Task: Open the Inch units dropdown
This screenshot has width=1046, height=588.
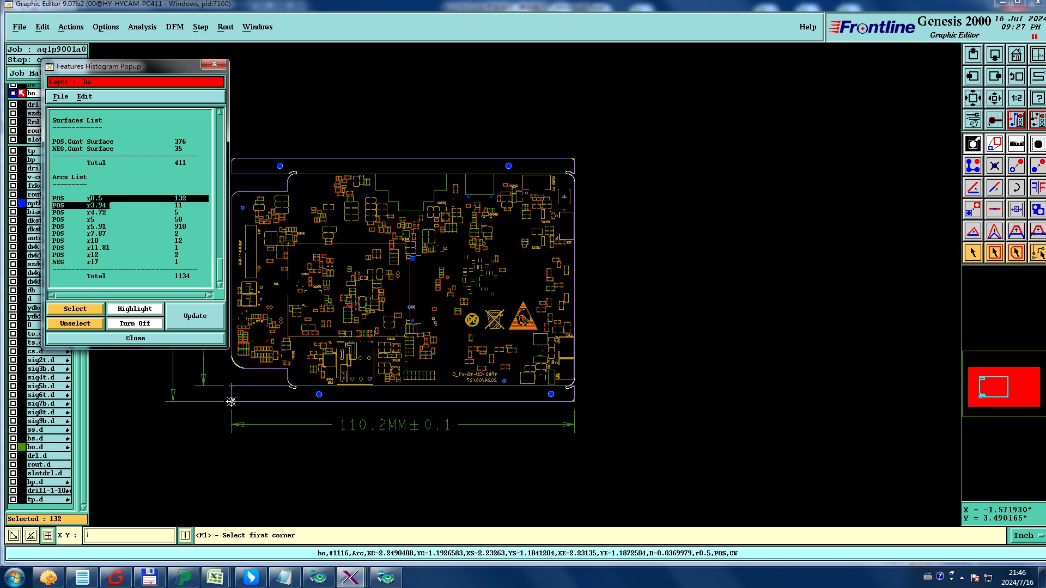Action: click(x=1027, y=535)
